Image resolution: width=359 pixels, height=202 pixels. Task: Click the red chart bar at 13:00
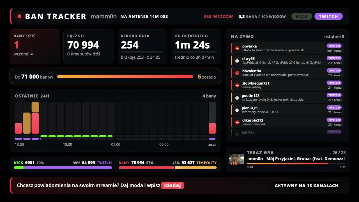[x=18, y=128]
